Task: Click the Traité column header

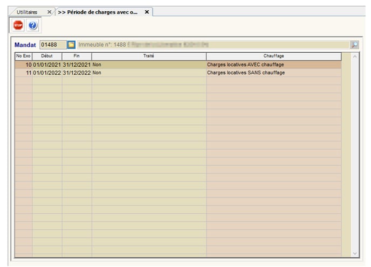Action: [149, 56]
